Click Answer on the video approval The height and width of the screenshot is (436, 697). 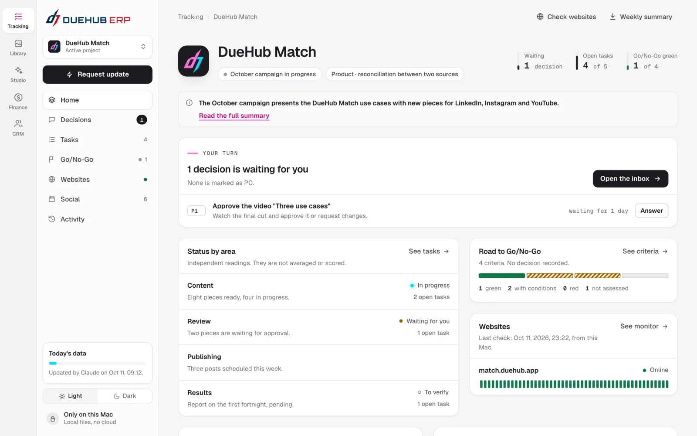[x=651, y=211]
